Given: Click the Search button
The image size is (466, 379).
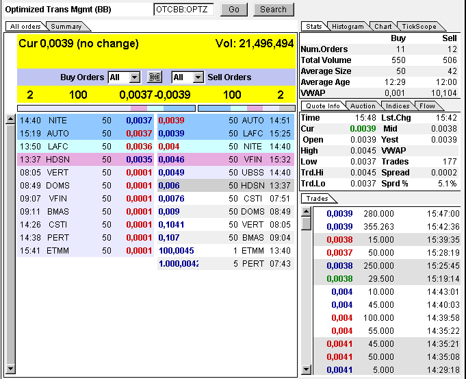Looking at the screenshot, I should [273, 10].
